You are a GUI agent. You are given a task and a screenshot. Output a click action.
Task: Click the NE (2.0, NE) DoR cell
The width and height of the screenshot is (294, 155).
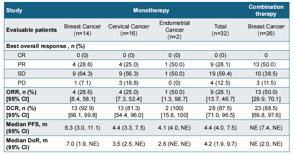[266, 145]
